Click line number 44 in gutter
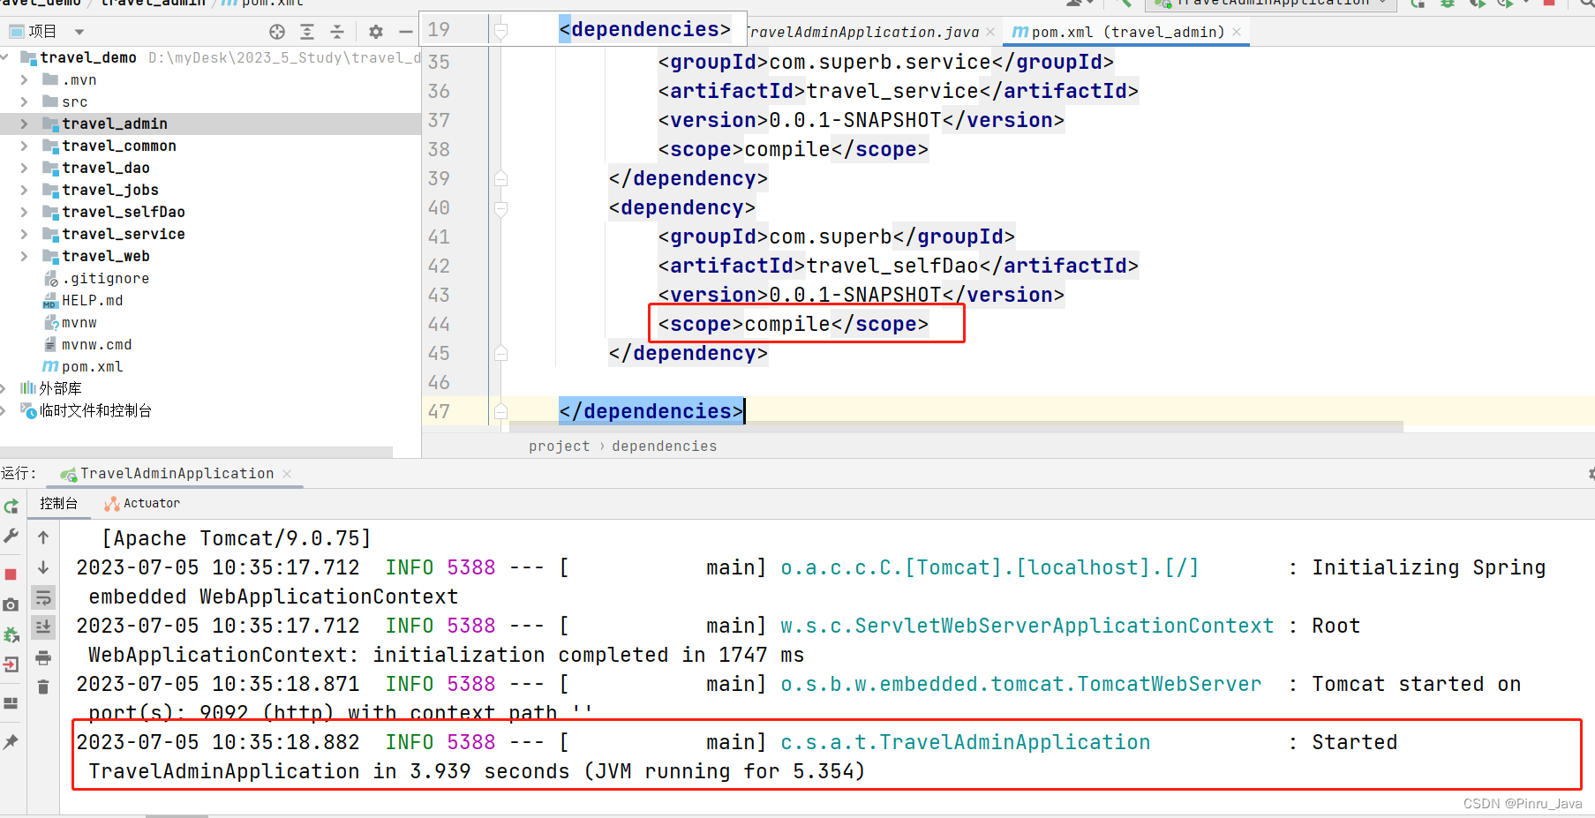This screenshot has width=1595, height=818. click(439, 325)
